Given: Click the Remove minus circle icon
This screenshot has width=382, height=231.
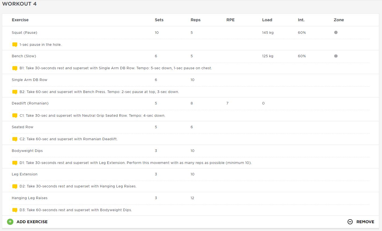Looking at the screenshot, I should [350, 222].
